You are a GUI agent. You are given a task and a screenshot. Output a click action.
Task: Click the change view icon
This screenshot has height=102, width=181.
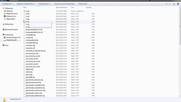pos(167,4)
